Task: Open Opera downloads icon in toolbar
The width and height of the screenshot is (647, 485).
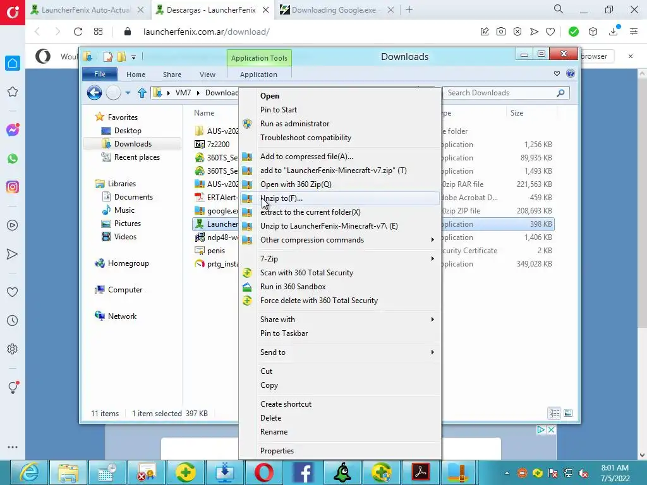Action: 614,32
